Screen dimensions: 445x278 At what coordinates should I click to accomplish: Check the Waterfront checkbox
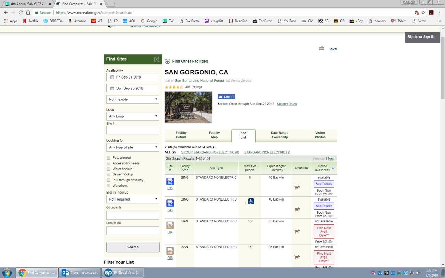click(108, 186)
